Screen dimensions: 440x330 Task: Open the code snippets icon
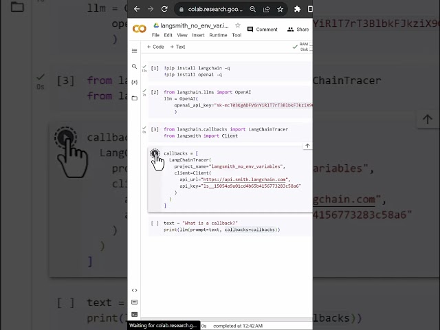click(135, 290)
